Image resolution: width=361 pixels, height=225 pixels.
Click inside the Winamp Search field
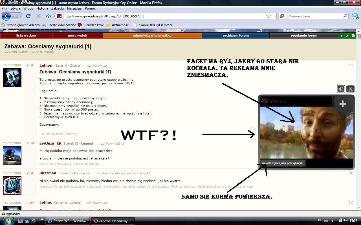click(315, 16)
